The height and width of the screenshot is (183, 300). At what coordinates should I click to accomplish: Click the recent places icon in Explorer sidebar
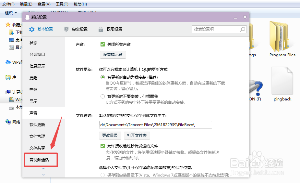pos(11,47)
